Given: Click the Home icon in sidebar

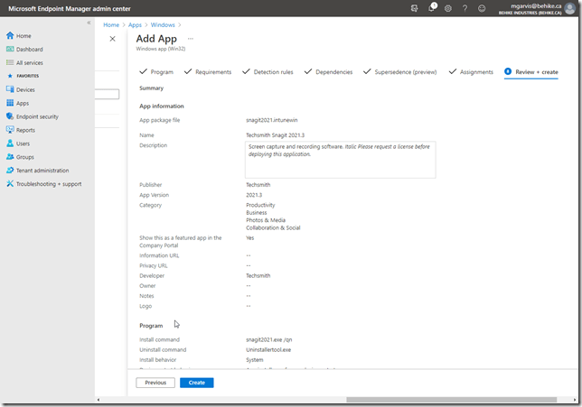Looking at the screenshot, I should [9, 36].
